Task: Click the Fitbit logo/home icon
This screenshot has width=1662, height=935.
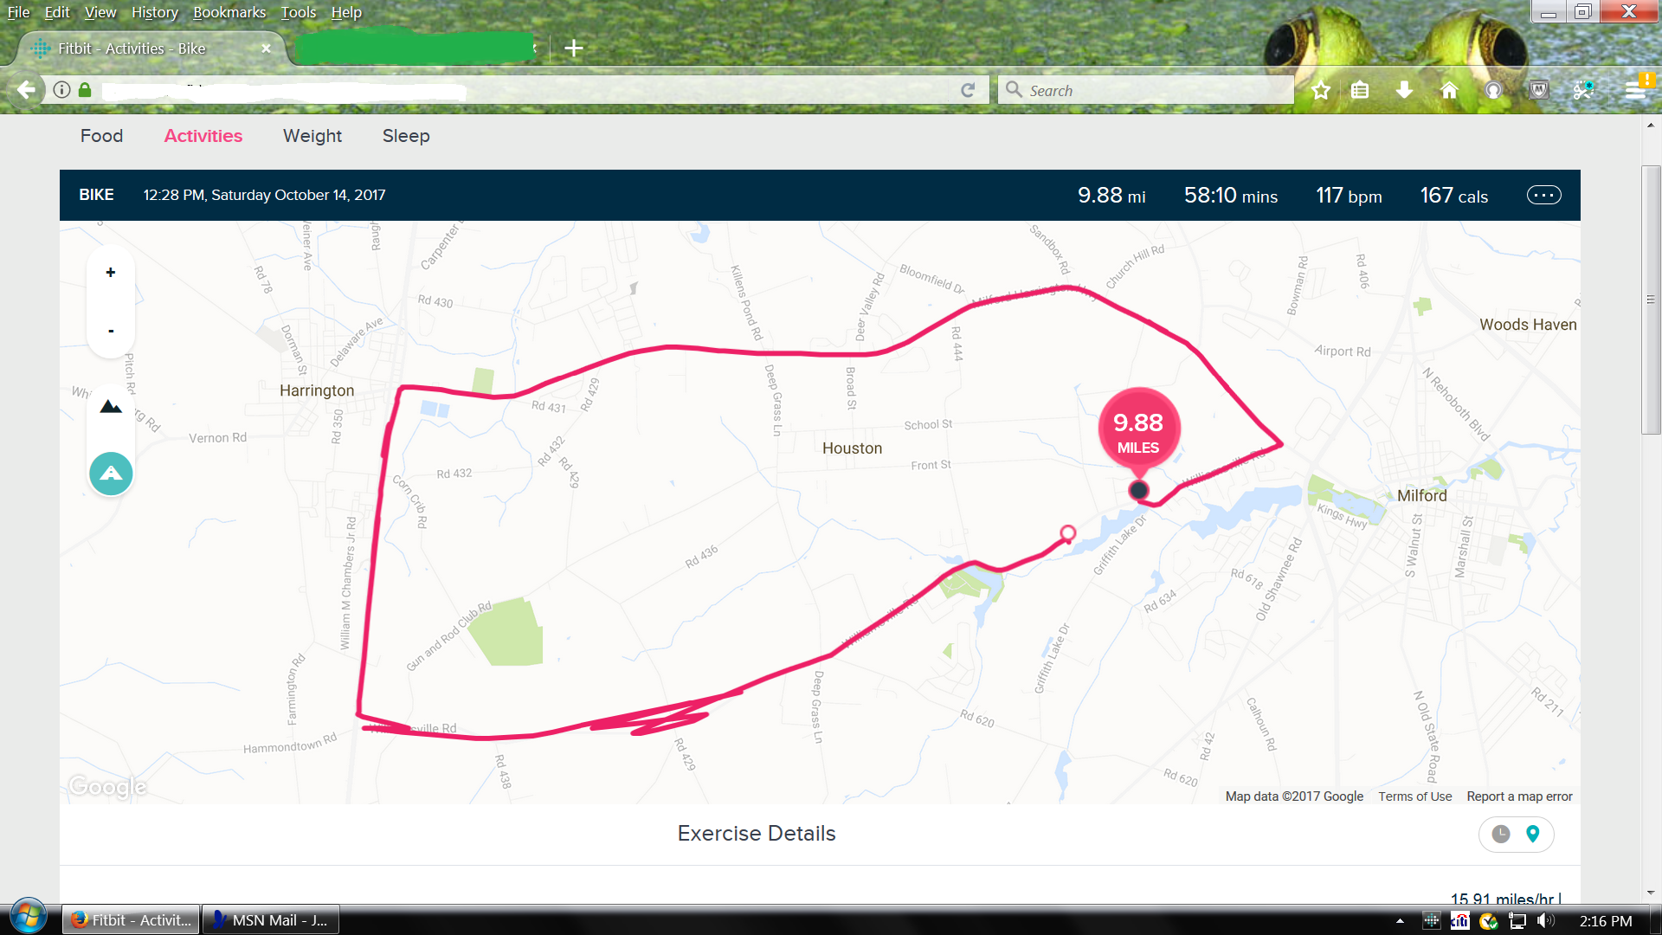Action: 41,48
